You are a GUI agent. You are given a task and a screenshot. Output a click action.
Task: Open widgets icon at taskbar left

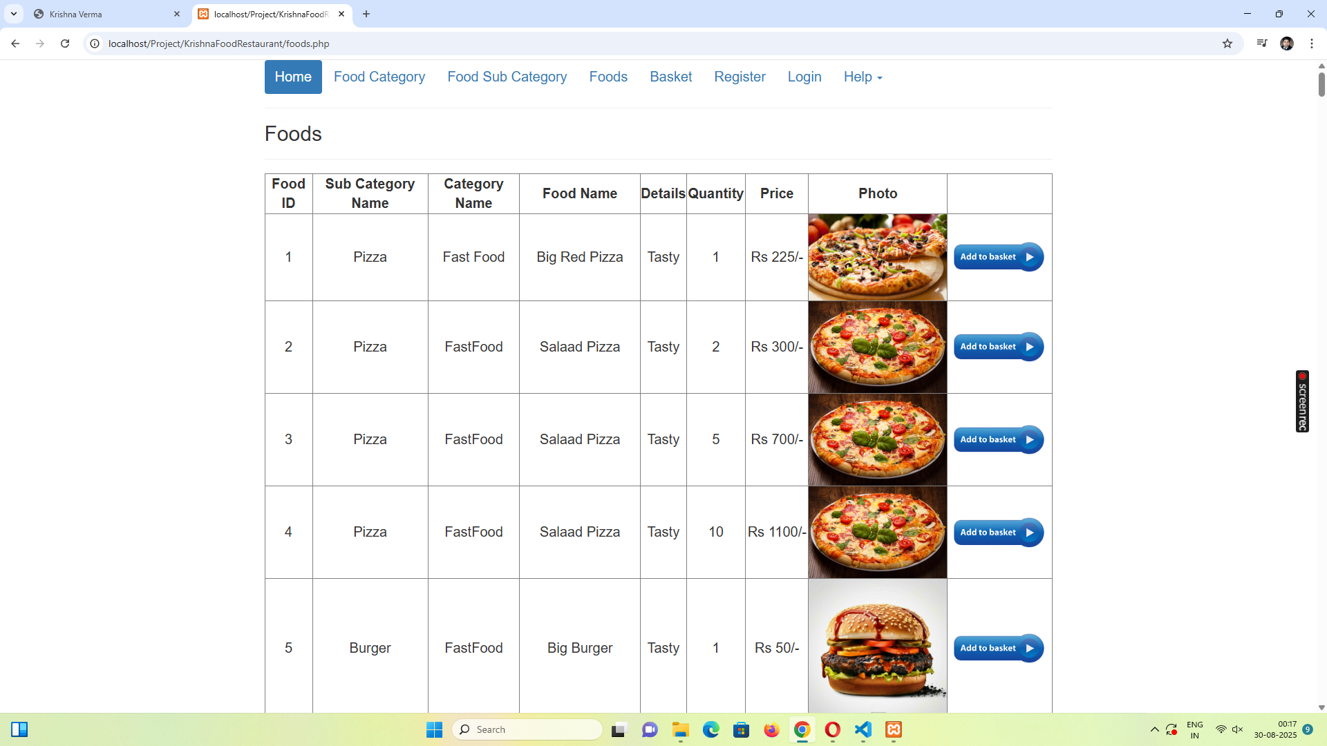(x=19, y=729)
